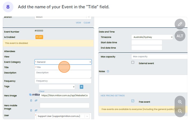Check the External event checkbox

point(133,62)
